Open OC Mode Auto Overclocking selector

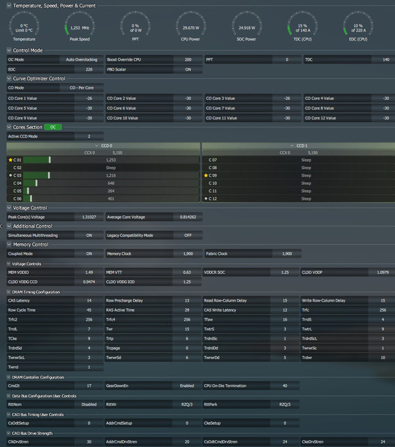pyautogui.click(x=82, y=59)
